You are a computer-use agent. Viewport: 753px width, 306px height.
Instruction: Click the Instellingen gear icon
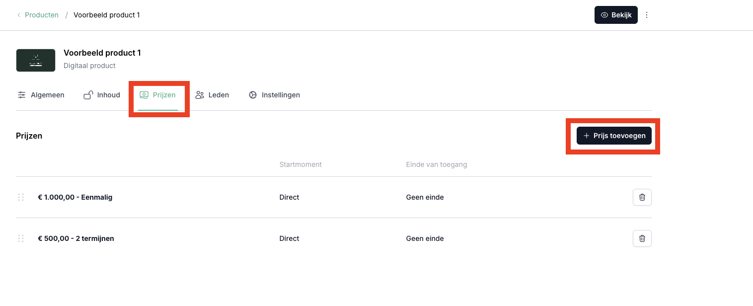click(x=253, y=95)
